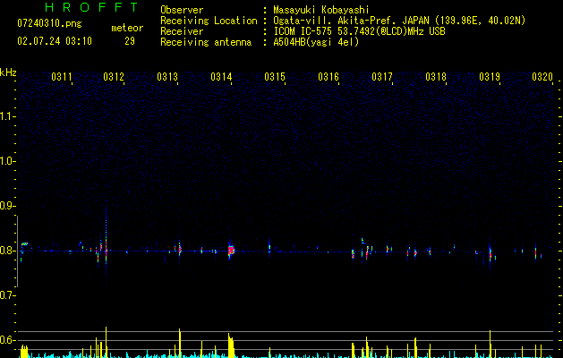The height and width of the screenshot is (358, 563).
Task: Click the 1.1 kHz axis label
Action: pos(8,116)
